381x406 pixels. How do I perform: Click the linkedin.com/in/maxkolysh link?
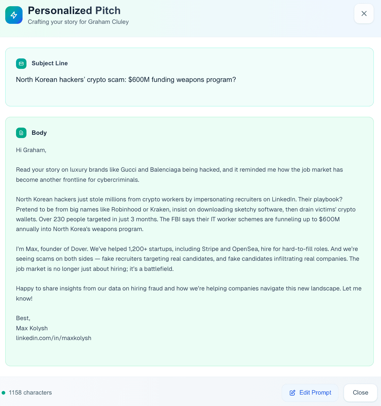[54, 338]
